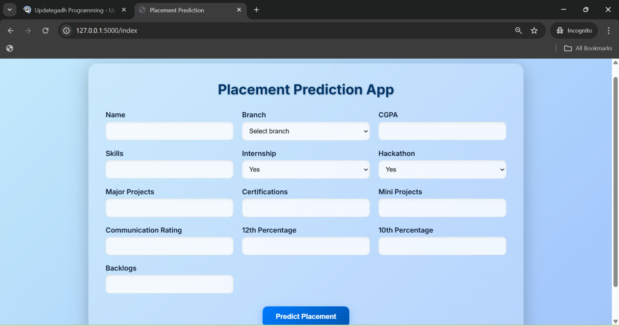
Task: Open the browser three-dot menu
Action: click(x=609, y=30)
